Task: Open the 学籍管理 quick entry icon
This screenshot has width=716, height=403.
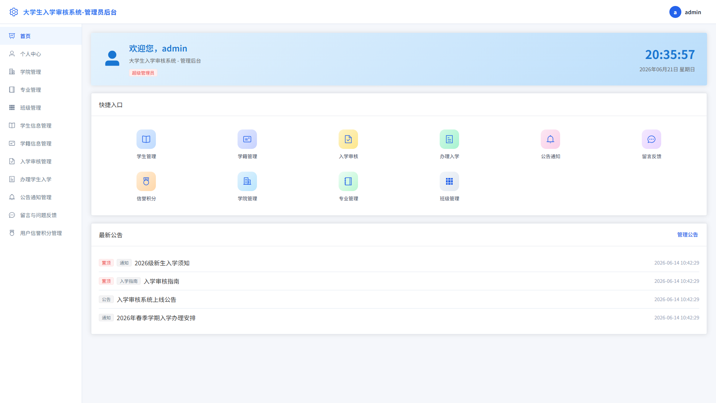Action: (x=247, y=139)
